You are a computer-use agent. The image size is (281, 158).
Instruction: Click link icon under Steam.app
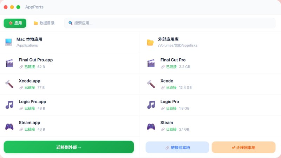point(21,129)
